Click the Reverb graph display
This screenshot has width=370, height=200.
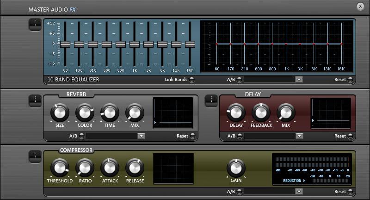click(173, 113)
